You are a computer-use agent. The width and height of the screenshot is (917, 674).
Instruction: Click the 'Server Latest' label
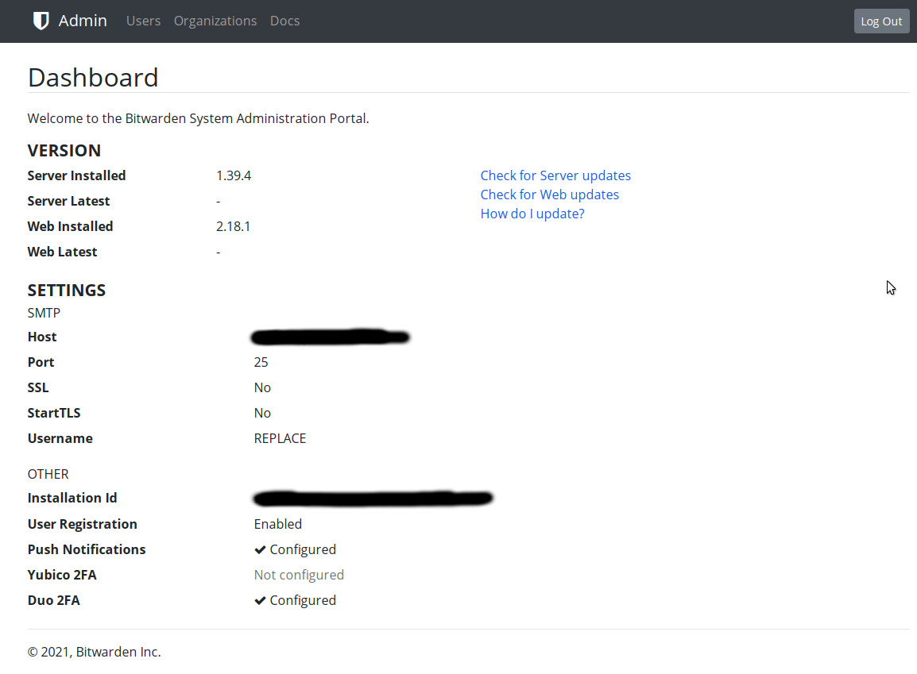[x=68, y=201]
